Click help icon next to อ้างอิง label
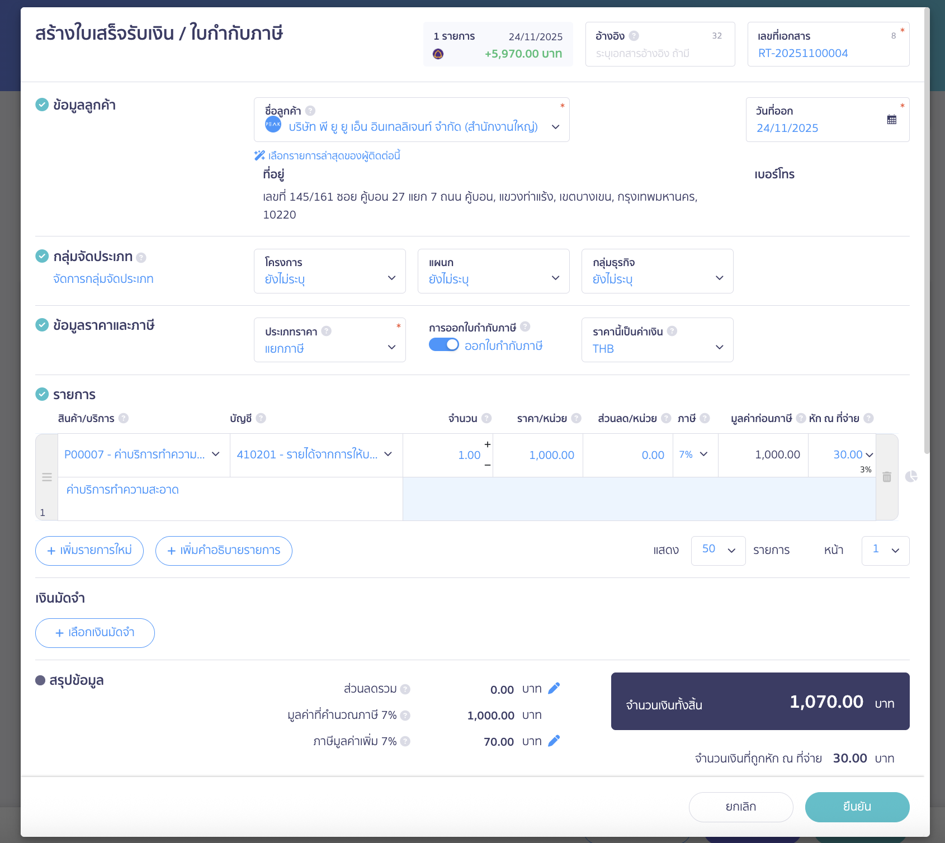The image size is (945, 843). (x=634, y=36)
